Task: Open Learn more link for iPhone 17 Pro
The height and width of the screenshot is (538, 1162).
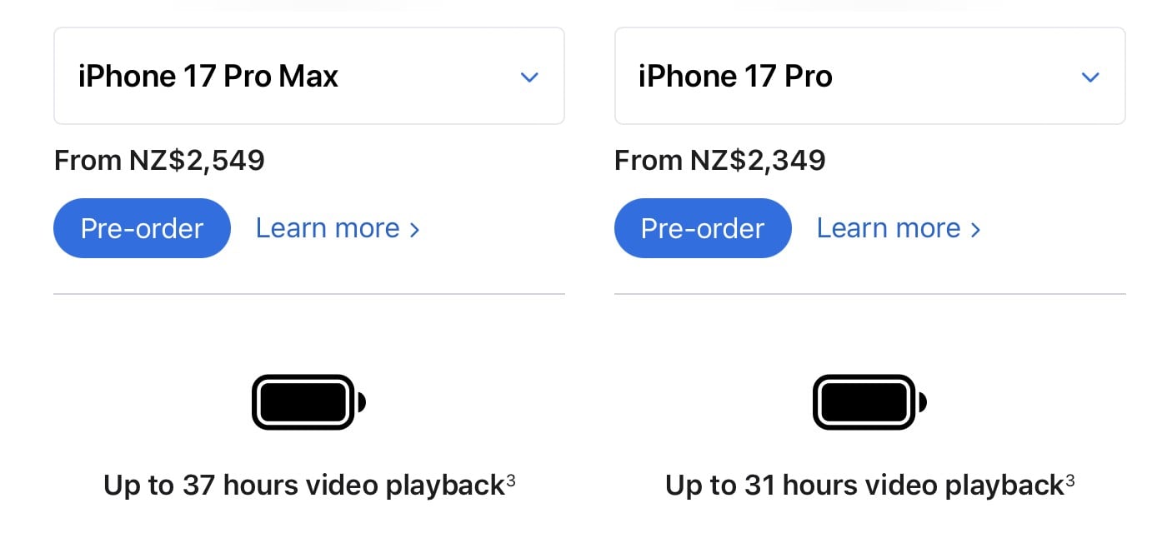Action: (889, 228)
